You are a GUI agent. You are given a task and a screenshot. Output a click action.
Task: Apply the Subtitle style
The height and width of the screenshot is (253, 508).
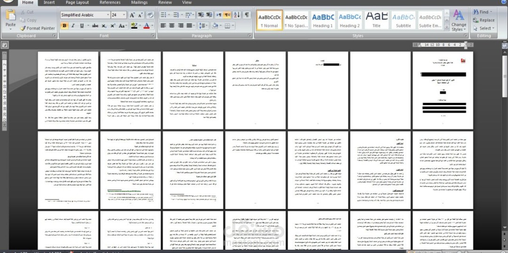[x=404, y=20]
